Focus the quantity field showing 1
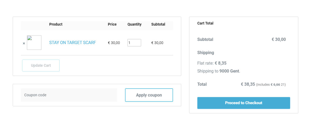The height and width of the screenshot is (128, 311). (134, 43)
